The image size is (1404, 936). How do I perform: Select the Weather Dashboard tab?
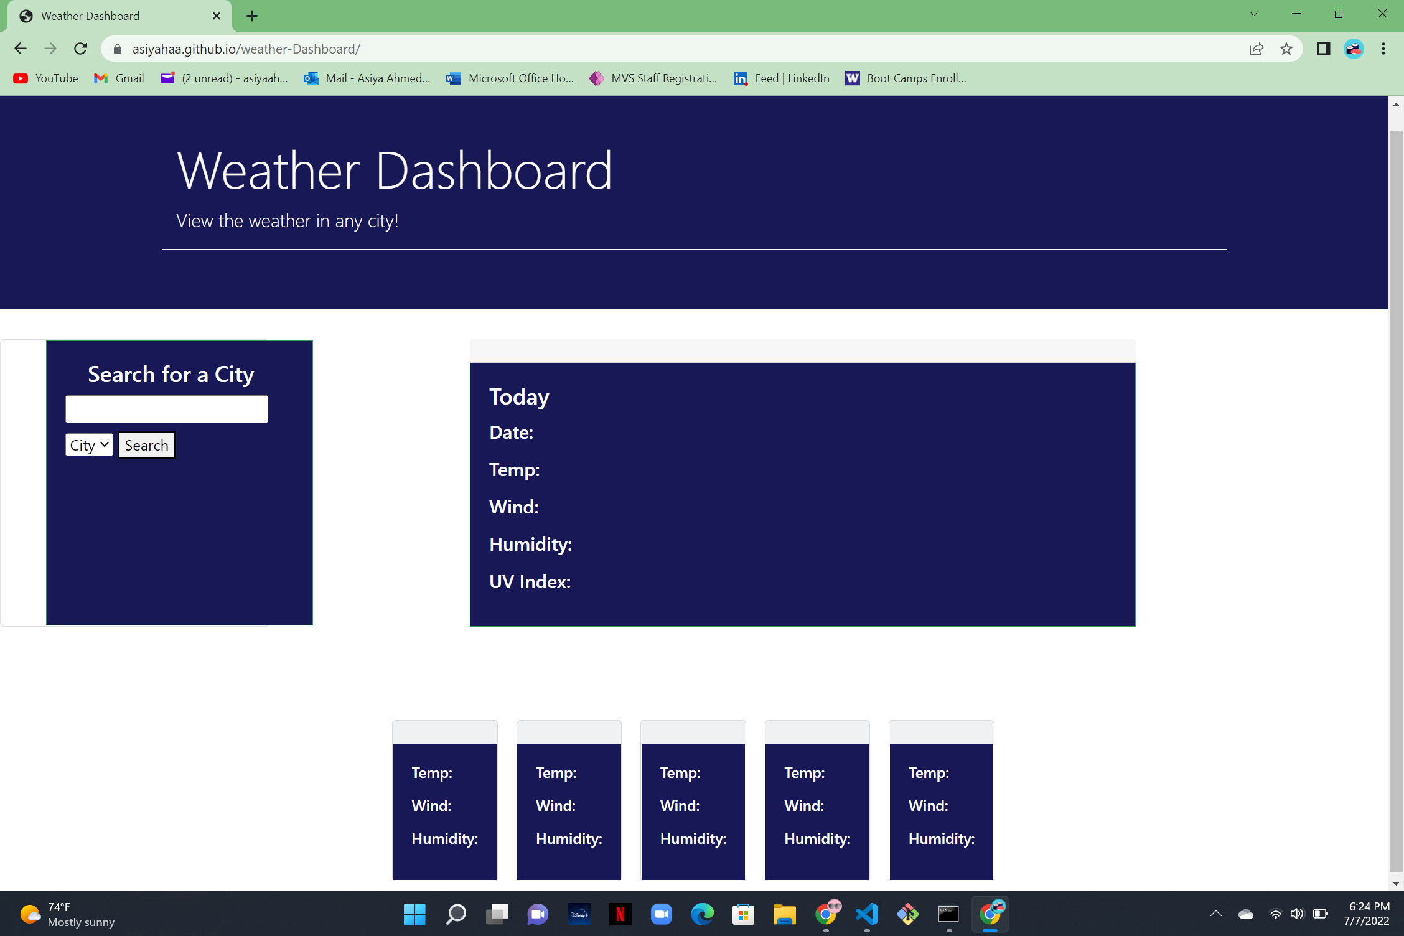pyautogui.click(x=118, y=16)
